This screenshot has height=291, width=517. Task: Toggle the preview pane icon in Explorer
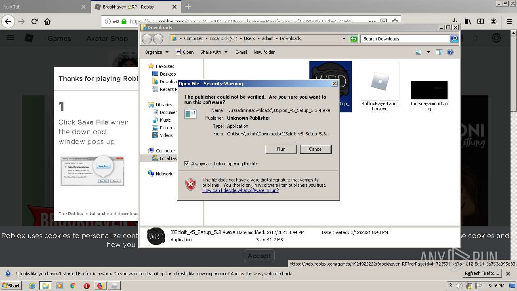439,52
